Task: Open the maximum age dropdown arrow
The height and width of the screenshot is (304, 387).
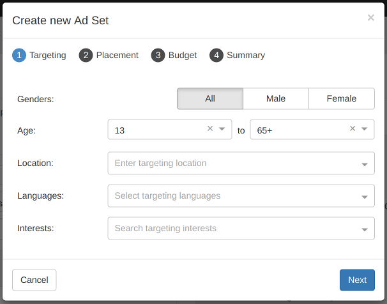Action: pos(364,129)
